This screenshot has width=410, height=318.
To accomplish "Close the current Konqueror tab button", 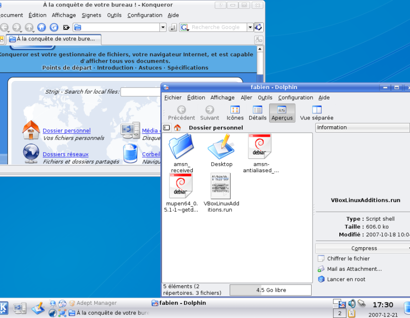I will coord(259,40).
